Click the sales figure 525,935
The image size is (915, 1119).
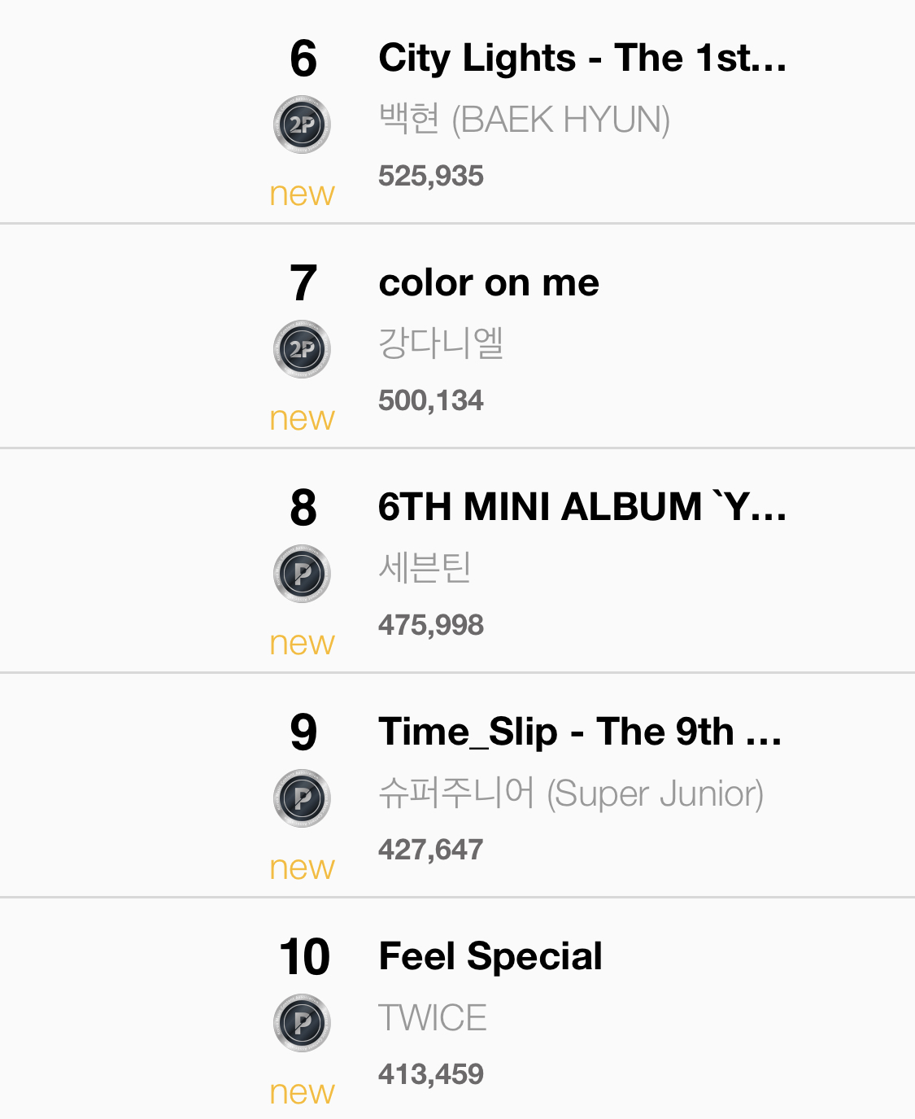(x=430, y=176)
